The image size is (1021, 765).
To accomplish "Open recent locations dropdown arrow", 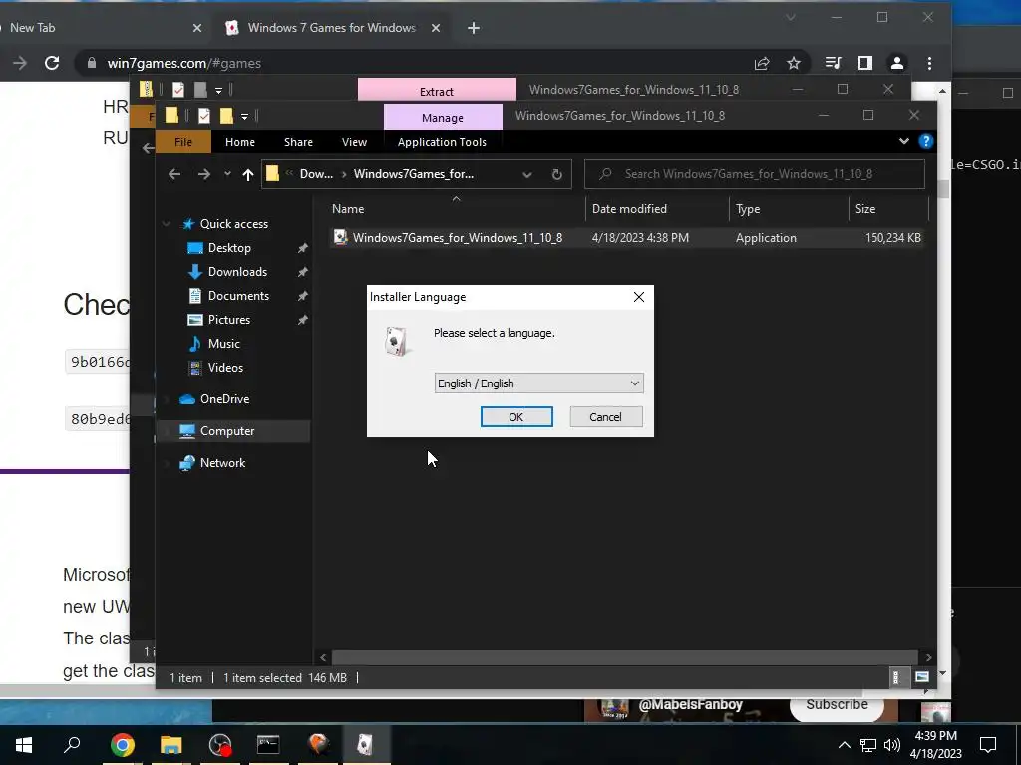I will coord(227,174).
